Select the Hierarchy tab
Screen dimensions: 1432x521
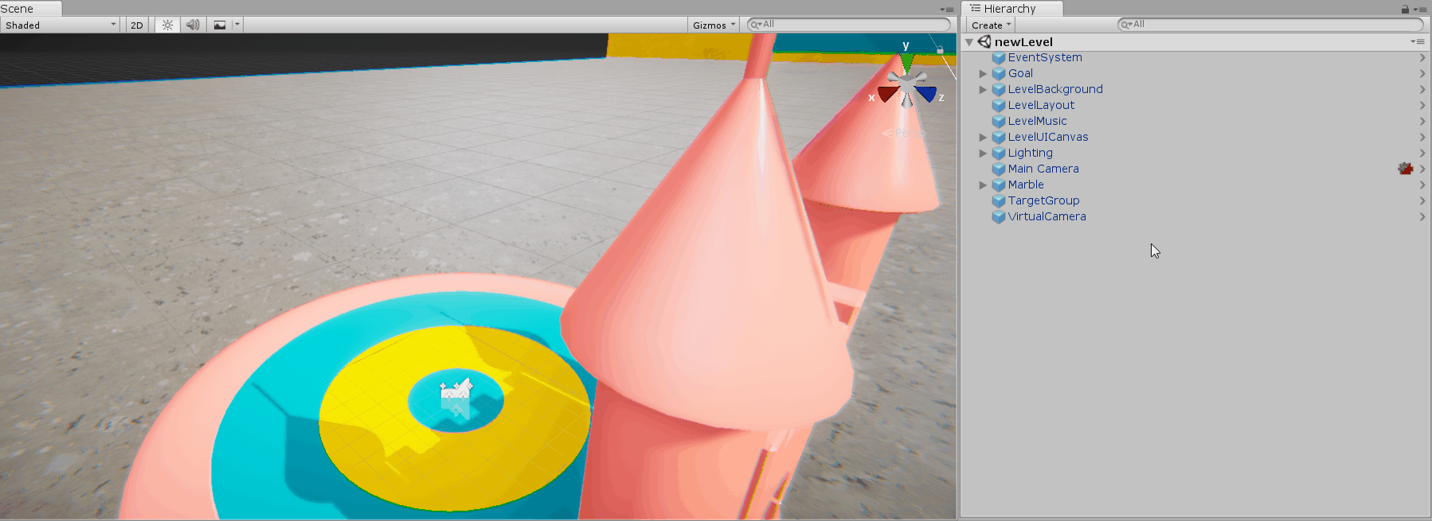point(1008,9)
